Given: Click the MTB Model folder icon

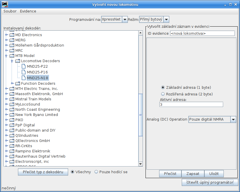Looking at the screenshot, I should [12, 56].
